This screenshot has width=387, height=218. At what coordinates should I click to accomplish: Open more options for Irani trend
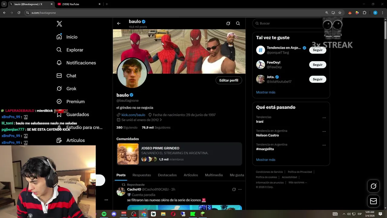pyautogui.click(x=324, y=117)
